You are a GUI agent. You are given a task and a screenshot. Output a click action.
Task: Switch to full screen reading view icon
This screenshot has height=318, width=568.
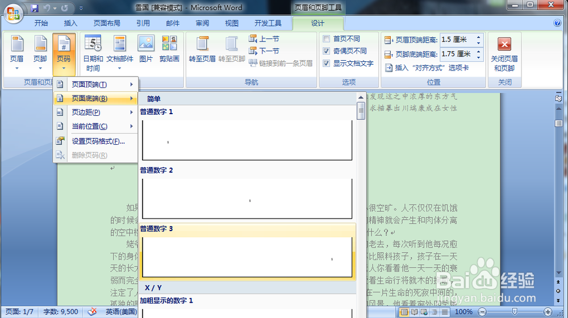coord(415,312)
